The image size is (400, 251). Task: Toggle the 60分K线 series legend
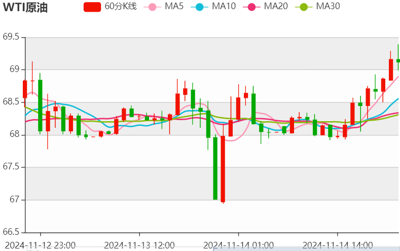point(110,7)
